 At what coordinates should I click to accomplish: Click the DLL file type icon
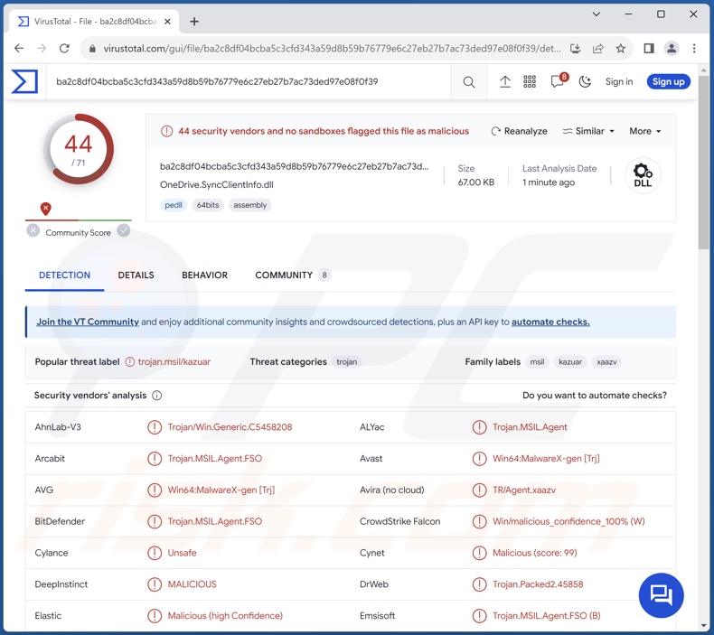click(643, 175)
